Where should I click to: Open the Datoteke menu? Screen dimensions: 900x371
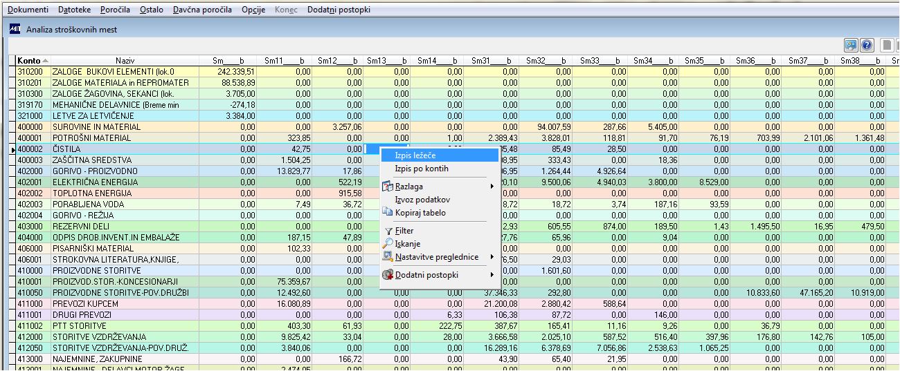[x=75, y=10]
